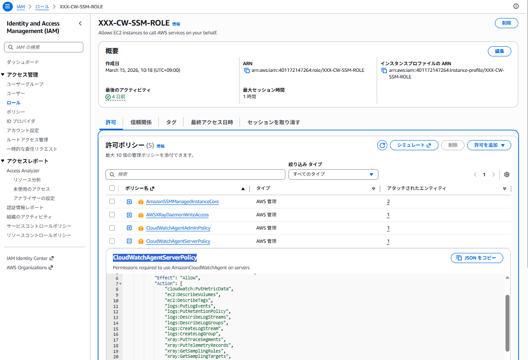The height and width of the screenshot is (360, 528).
Task: Click the AWSXRayDaemonWriteAccess orange policy icon
Action: (x=141, y=215)
